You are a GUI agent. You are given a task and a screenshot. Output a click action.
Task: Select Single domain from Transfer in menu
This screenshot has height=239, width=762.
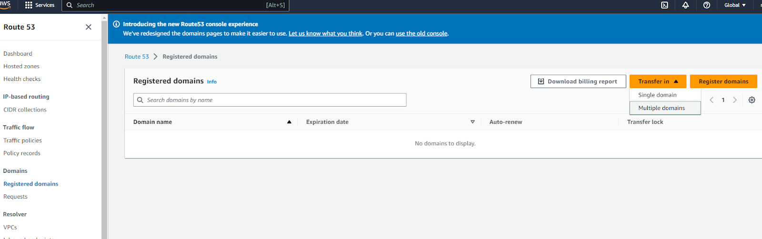[665, 95]
